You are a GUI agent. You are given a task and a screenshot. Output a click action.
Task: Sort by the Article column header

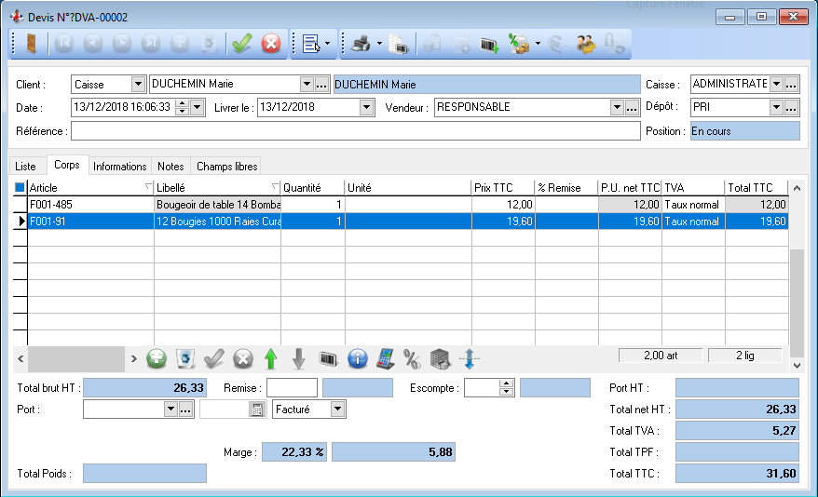tap(90, 188)
